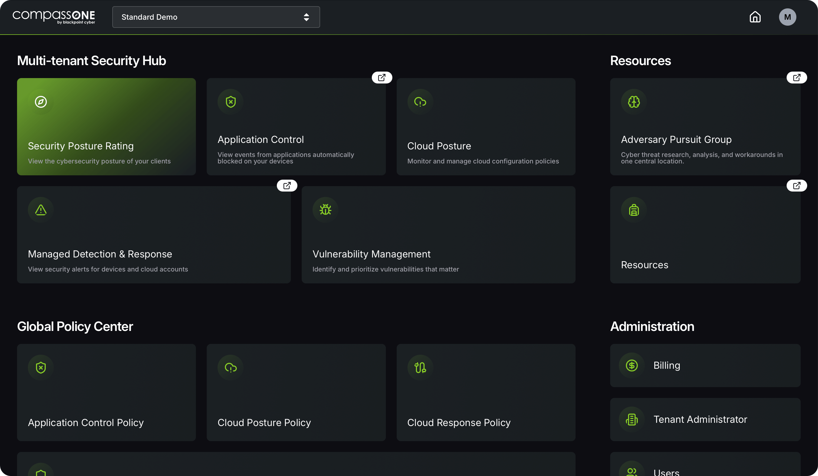The height and width of the screenshot is (476, 818).
Task: Click the Multi-tenant Security Hub heading
Action: click(x=91, y=61)
